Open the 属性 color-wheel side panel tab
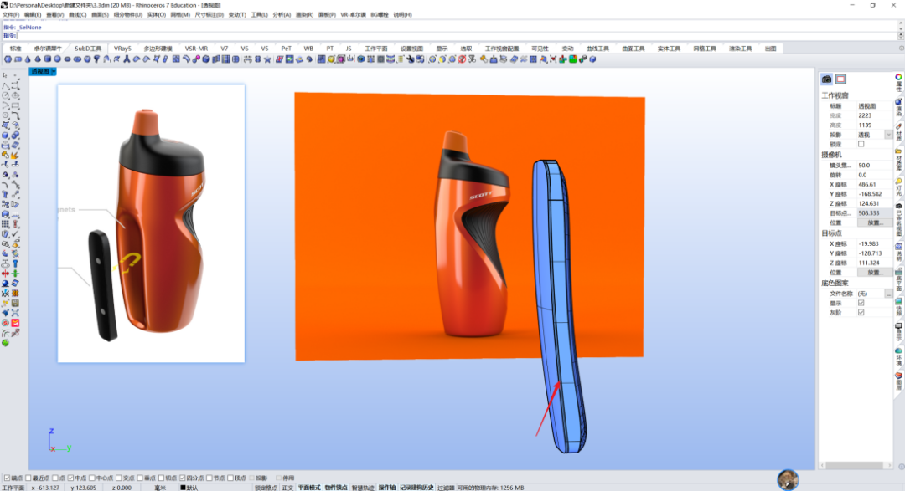This screenshot has width=905, height=491. tap(898, 83)
